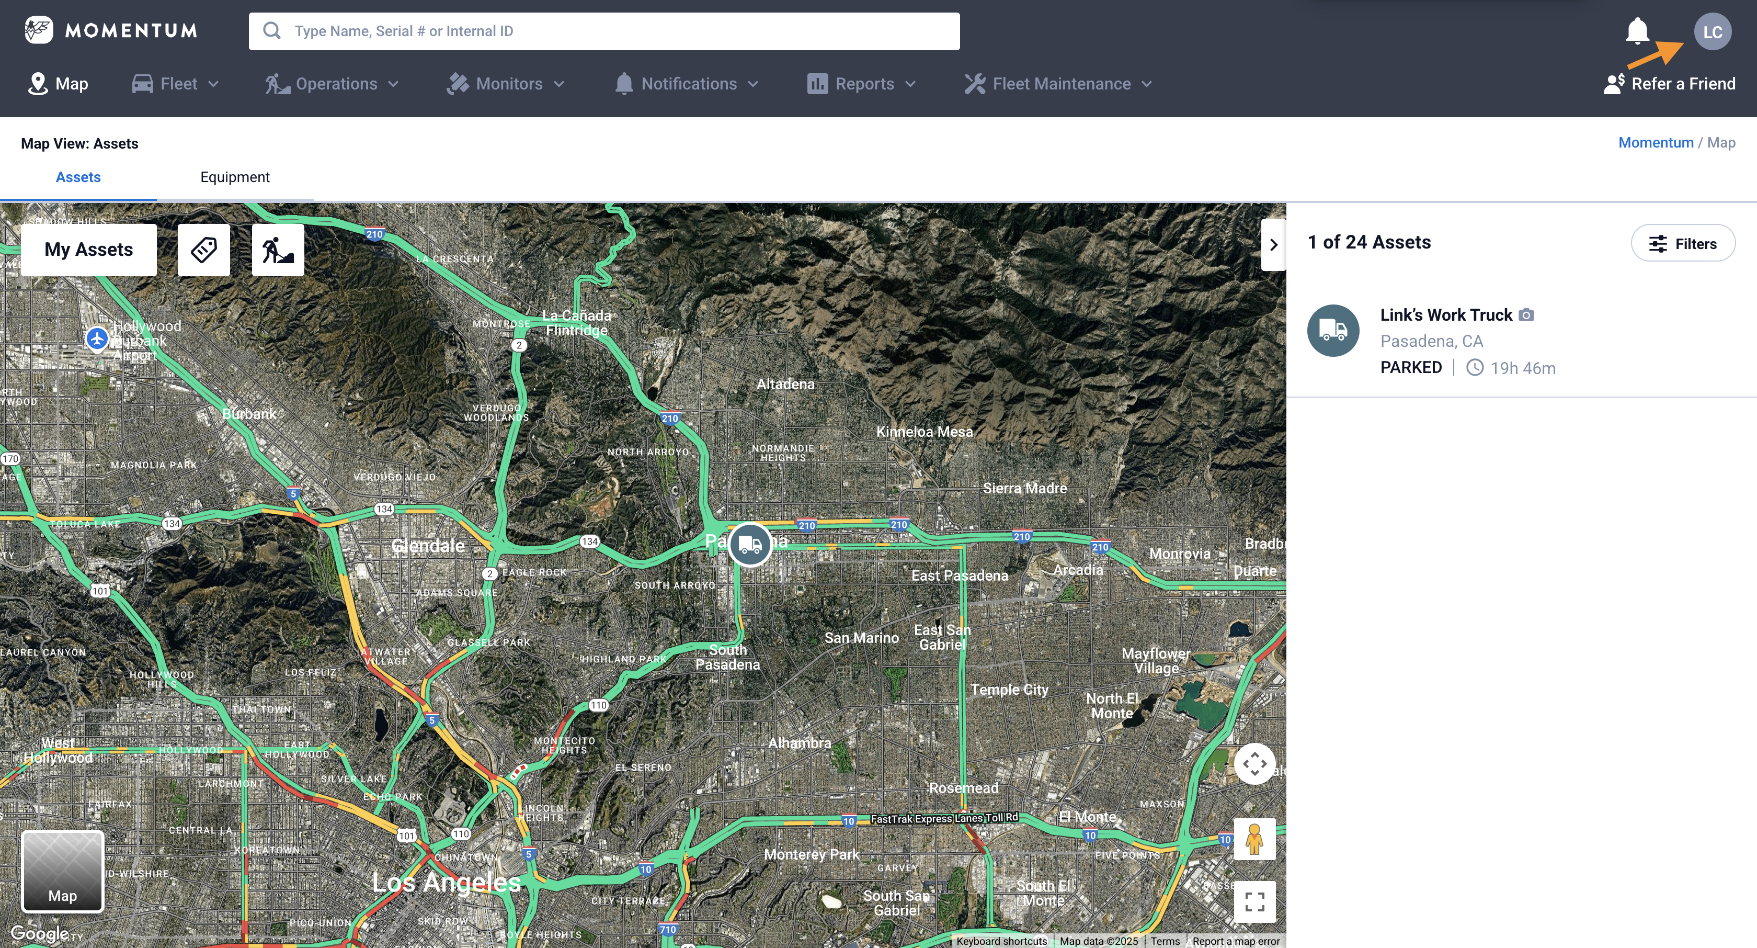Open the LC user avatar menu
Viewport: 1757px width, 948px height.
pyautogui.click(x=1712, y=32)
